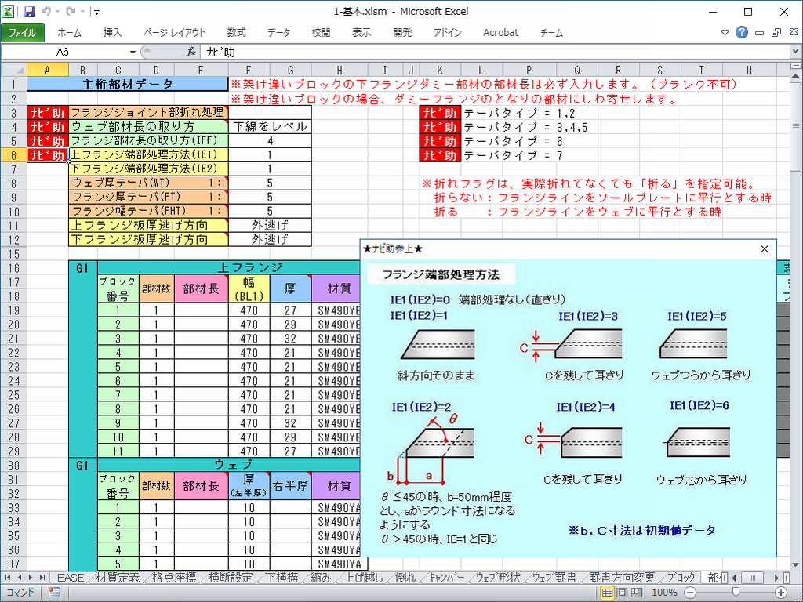
Task: Open the ファイル tab
Action: click(22, 33)
